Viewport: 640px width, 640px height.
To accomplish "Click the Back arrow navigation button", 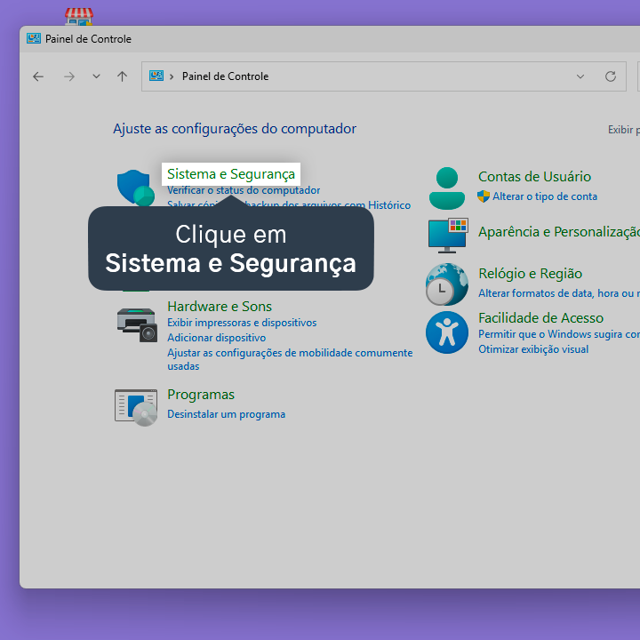I will (x=38, y=76).
